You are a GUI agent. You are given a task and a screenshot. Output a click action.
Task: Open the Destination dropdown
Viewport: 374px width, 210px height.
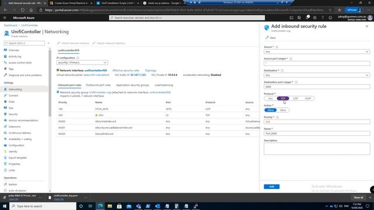317,75
